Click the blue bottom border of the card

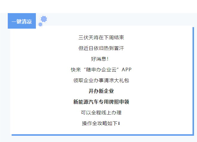[102, 135]
